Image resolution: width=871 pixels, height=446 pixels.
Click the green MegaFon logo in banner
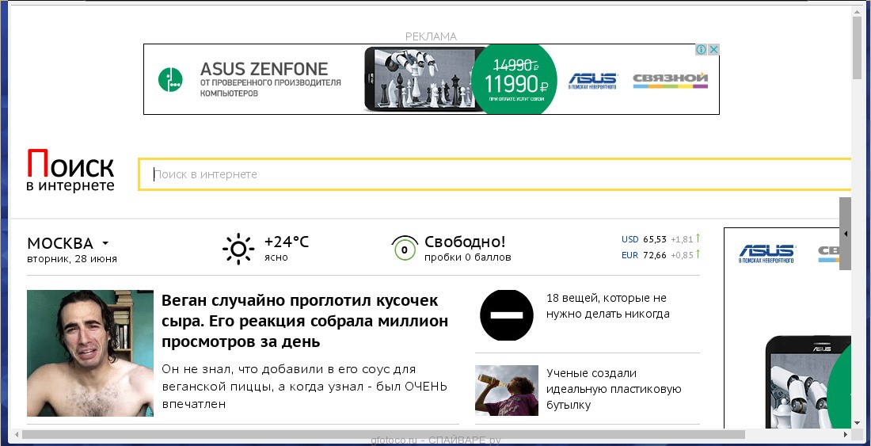(x=170, y=79)
